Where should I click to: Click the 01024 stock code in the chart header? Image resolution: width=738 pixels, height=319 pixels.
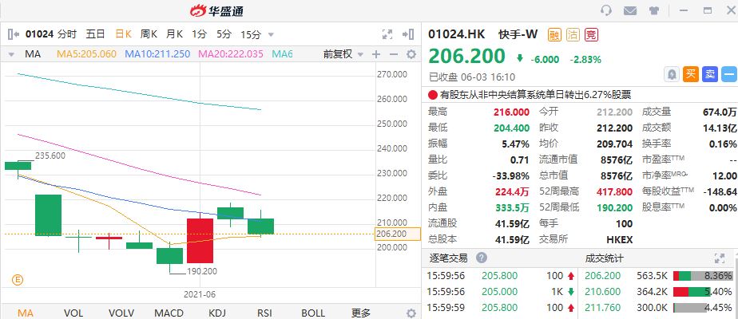(38, 34)
